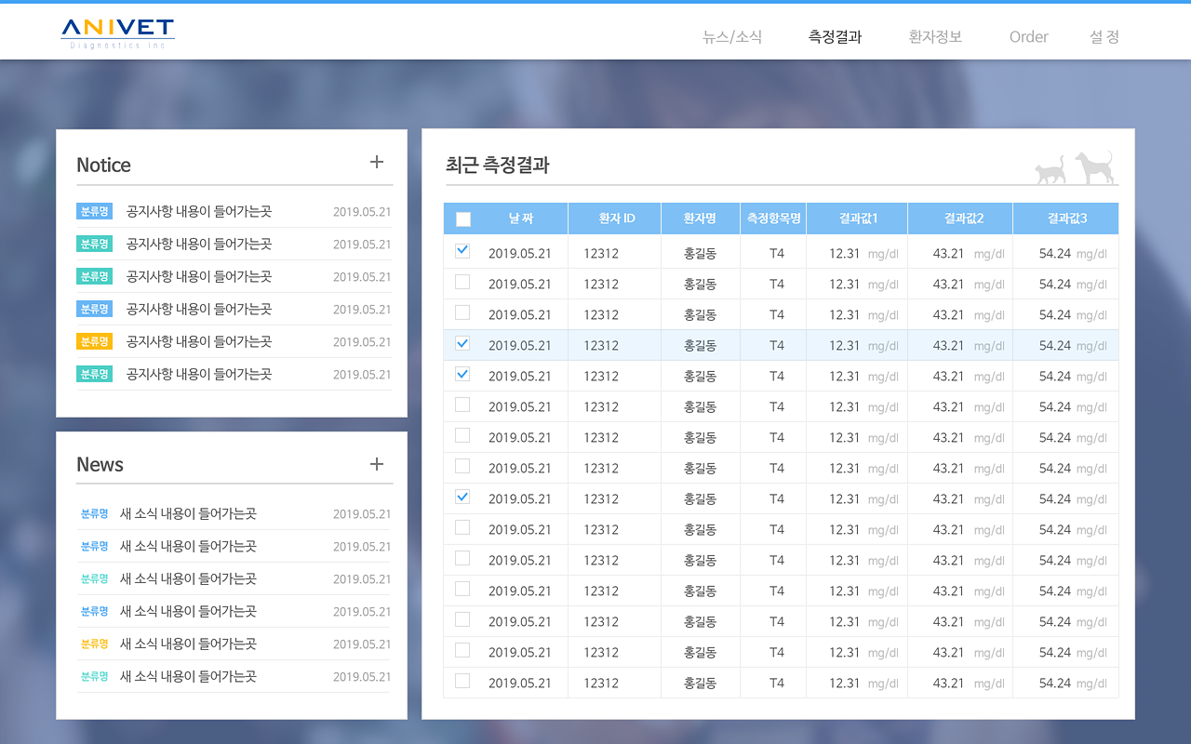Click the cat and dog silhouette icon
This screenshot has height=744, width=1191.
pyautogui.click(x=1075, y=168)
